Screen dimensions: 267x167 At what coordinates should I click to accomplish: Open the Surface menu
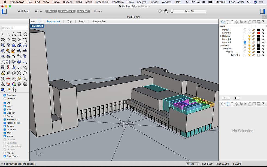click(68, 2)
